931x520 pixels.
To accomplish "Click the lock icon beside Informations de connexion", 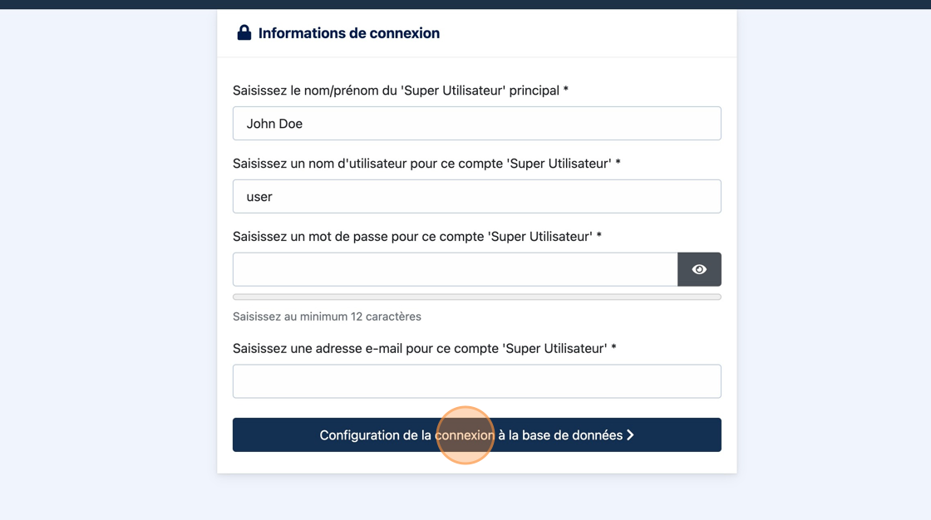I will pos(244,33).
